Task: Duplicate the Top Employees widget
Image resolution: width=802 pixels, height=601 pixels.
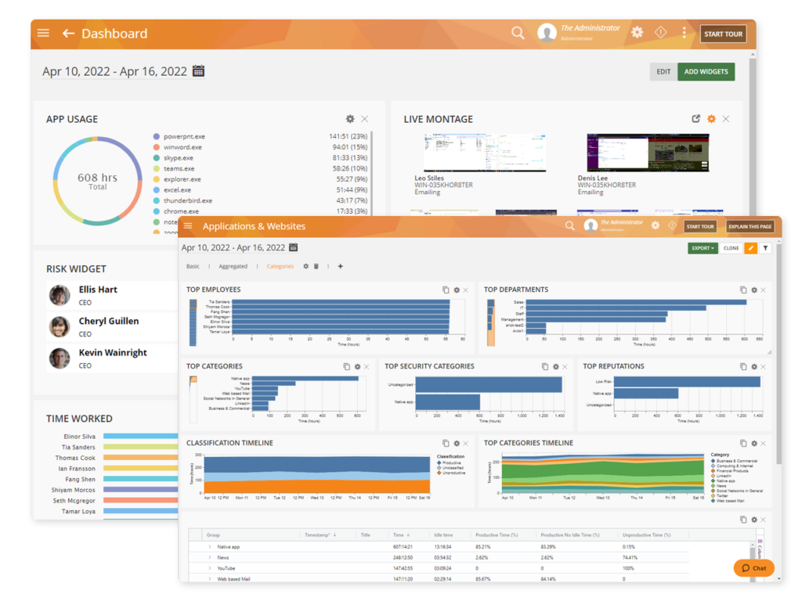Action: point(446,290)
